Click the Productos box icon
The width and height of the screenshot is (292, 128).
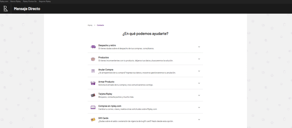(93, 59)
